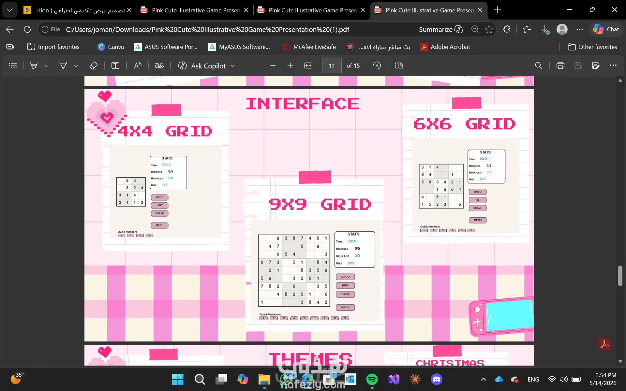The width and height of the screenshot is (626, 391).
Task: Open the McAfee LiveSafe favorite
Action: (x=309, y=47)
